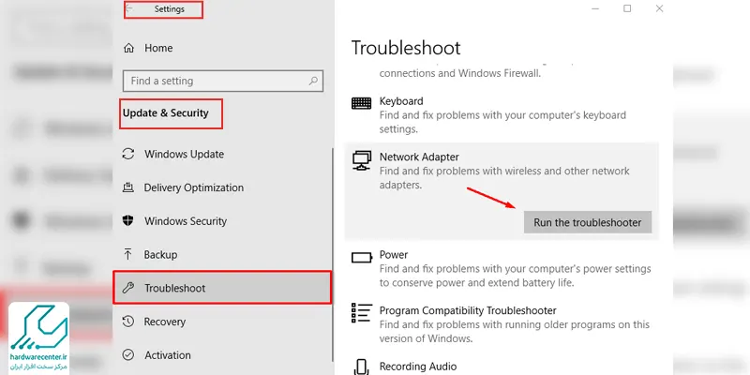
Task: Click the Power battery icon
Action: 361,258
